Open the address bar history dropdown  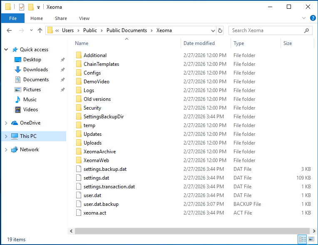[x=213, y=31]
